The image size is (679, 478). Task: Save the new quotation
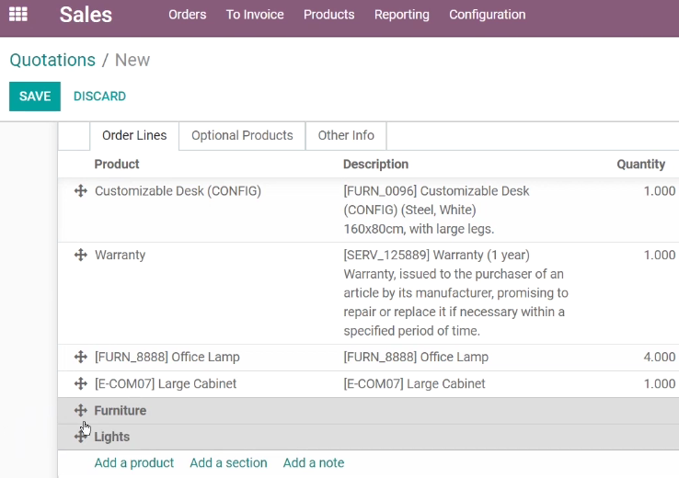35,96
